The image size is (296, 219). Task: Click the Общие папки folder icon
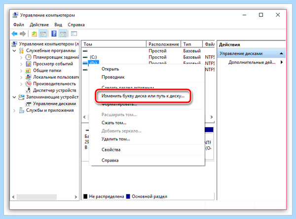(28, 71)
